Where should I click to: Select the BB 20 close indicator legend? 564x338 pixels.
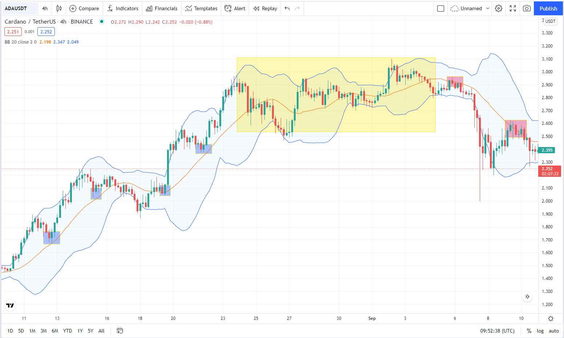(21, 42)
